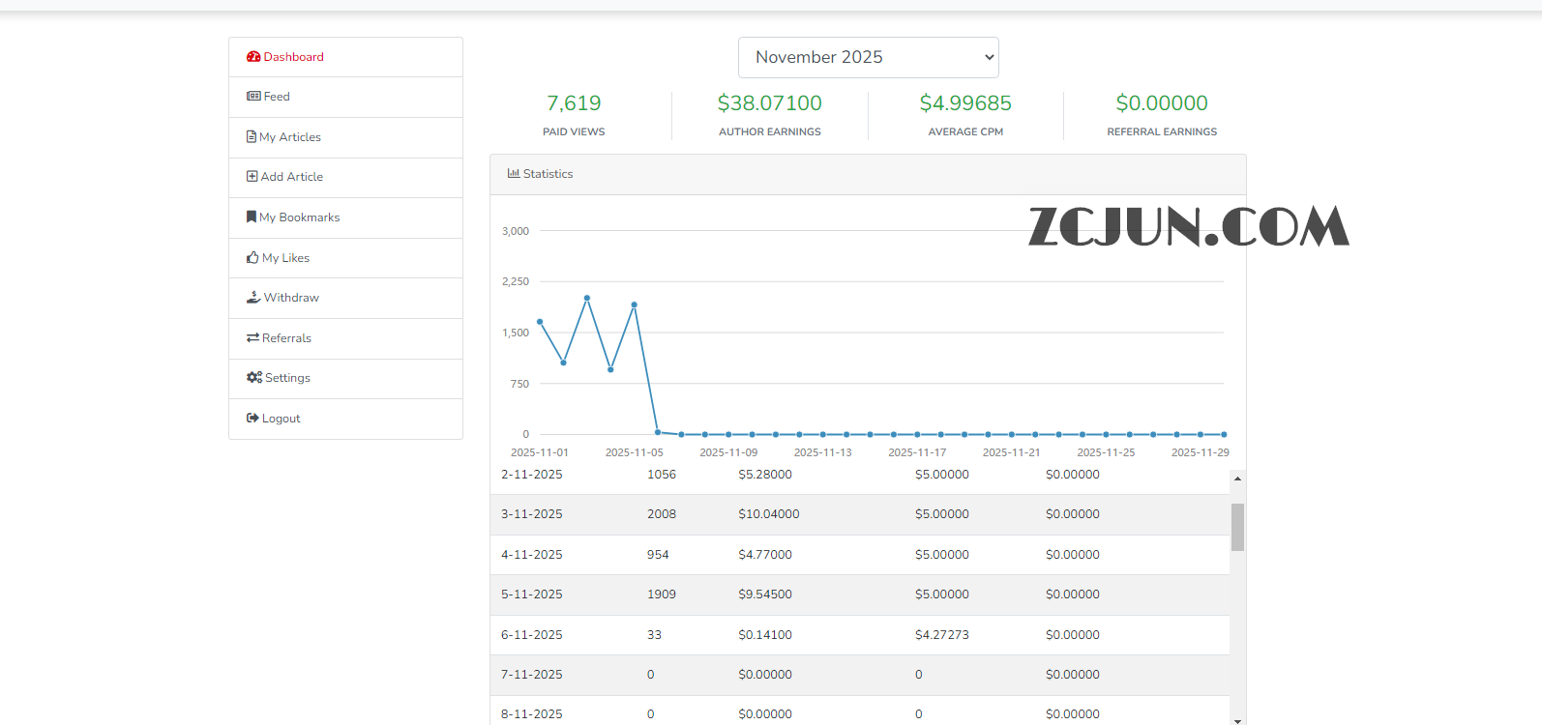
Task: Click the Feed newspaper icon
Action: (253, 97)
